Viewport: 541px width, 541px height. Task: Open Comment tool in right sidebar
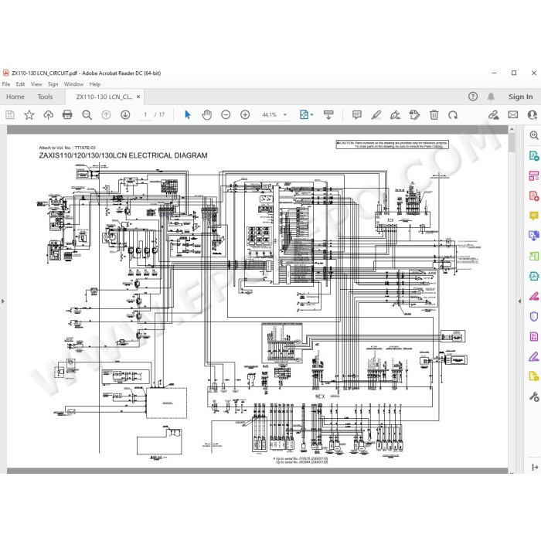pos(534,216)
